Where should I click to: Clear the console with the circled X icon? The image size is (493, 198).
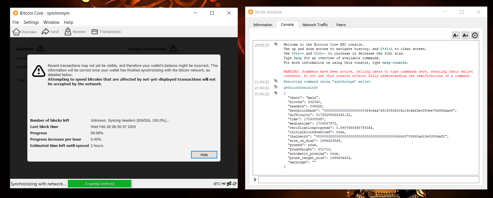tap(475, 35)
